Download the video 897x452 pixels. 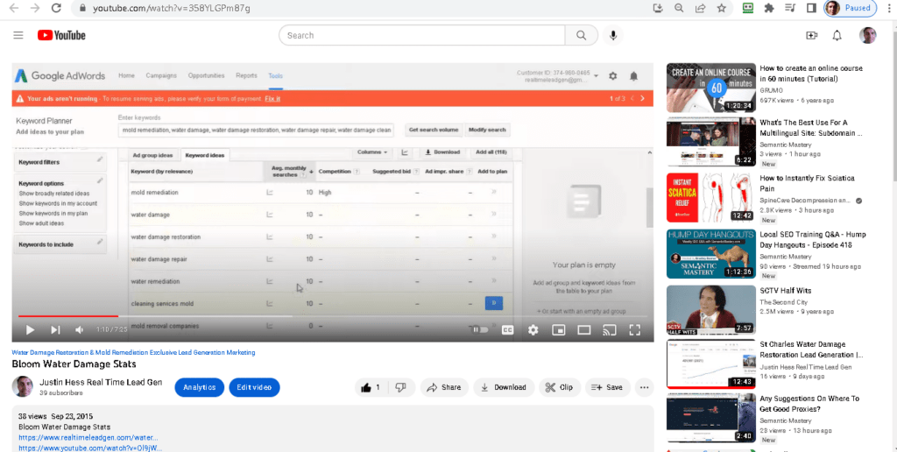(x=504, y=387)
